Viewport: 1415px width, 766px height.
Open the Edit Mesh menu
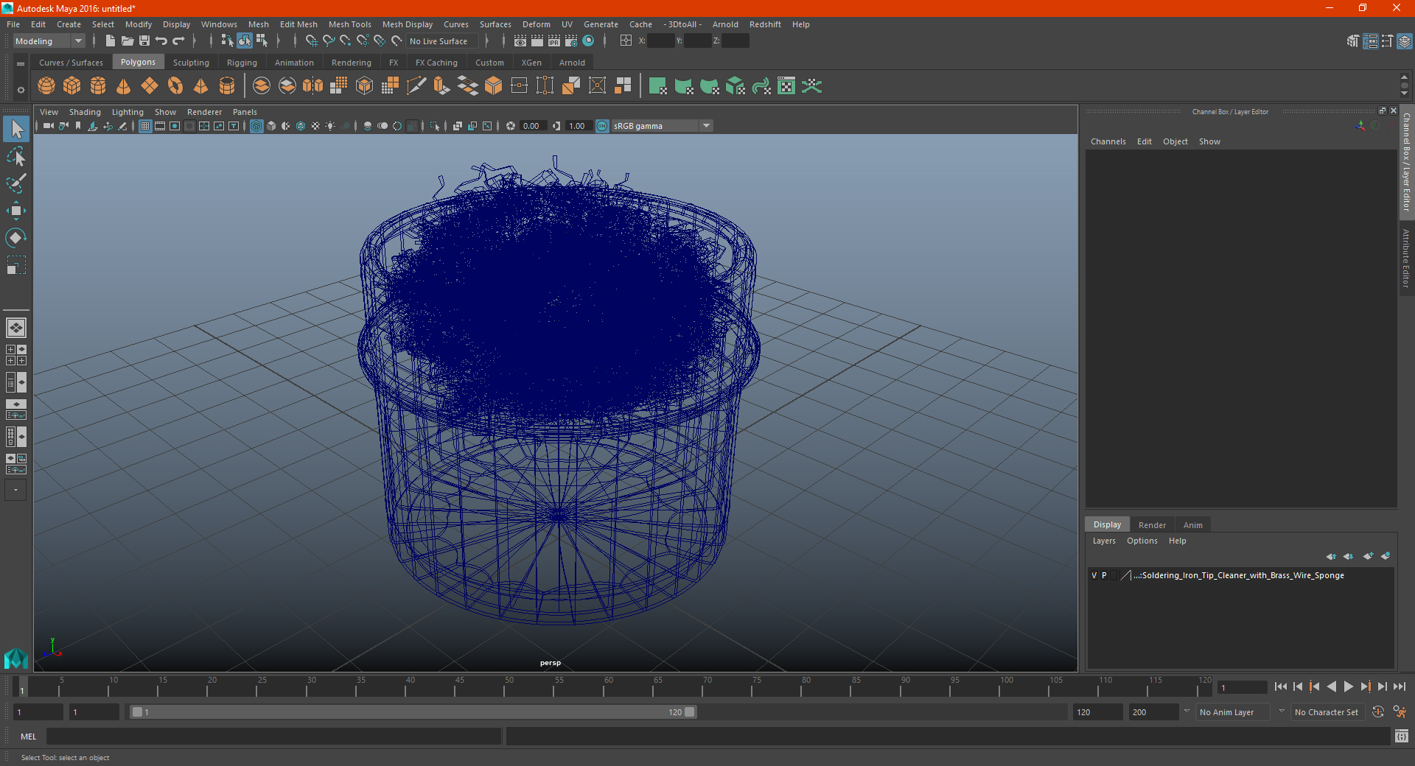click(x=298, y=24)
